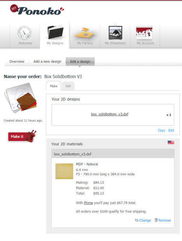Open the My Account icon
Image resolution: width=182 pixels, height=241 pixels.
coord(144,33)
